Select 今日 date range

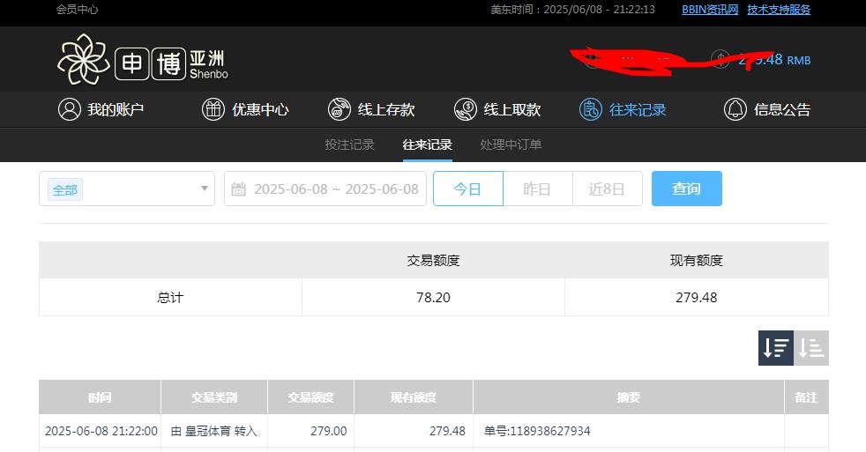467,189
